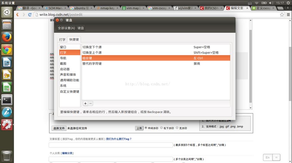292x163 pixels.
Task: Switch to SCM Man browser tab
Action: click(x=55, y=8)
